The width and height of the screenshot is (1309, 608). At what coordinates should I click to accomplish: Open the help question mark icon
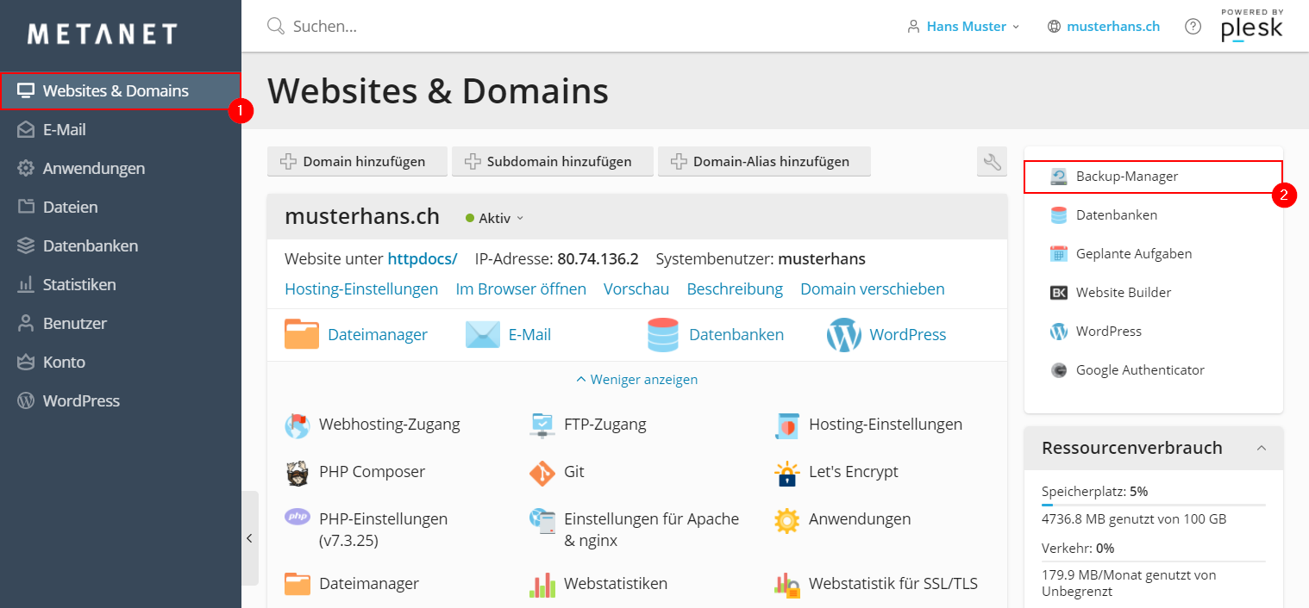(x=1193, y=27)
